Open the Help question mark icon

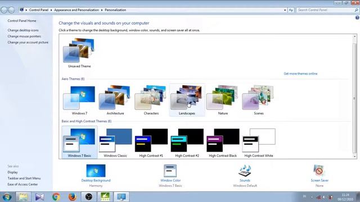point(357,17)
